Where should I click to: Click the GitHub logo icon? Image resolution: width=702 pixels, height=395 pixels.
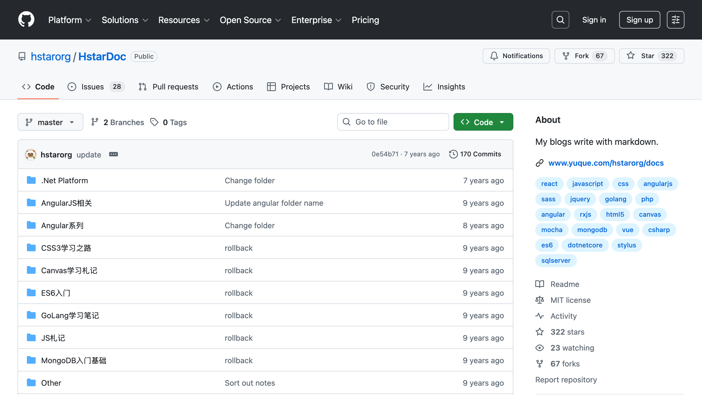(26, 19)
